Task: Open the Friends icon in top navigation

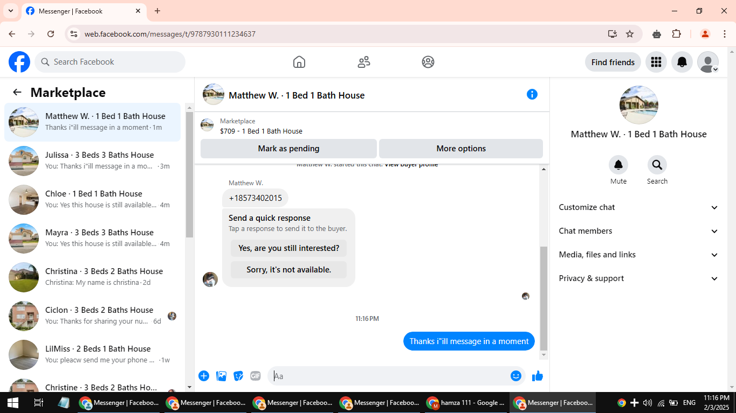Action: (x=364, y=62)
